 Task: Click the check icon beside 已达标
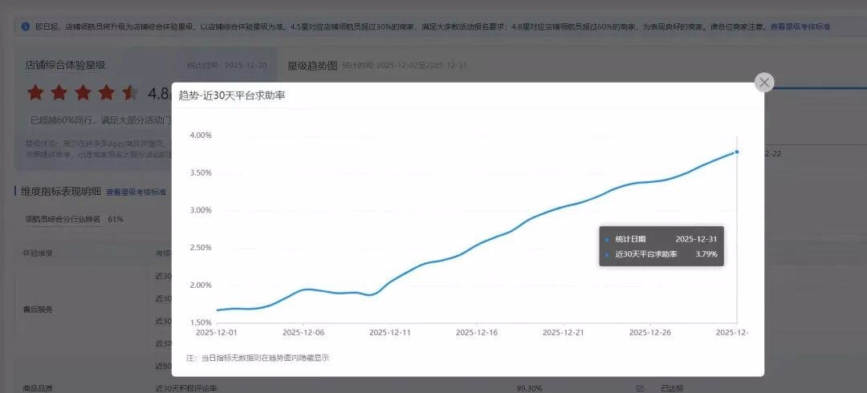[640, 388]
